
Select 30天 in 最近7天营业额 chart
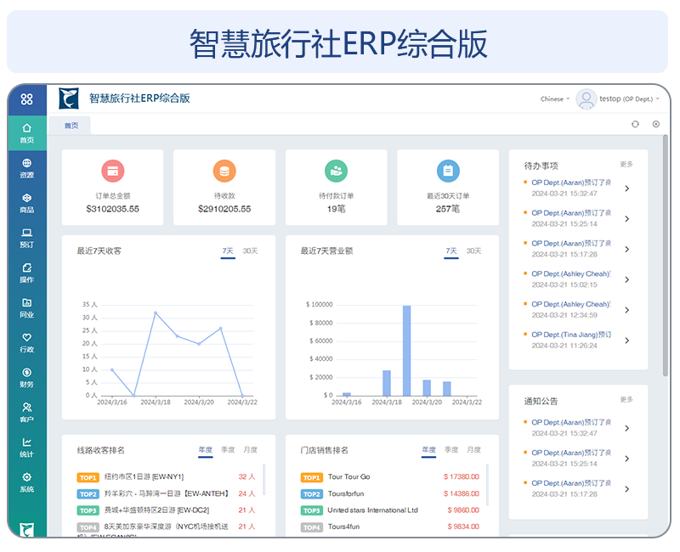point(474,251)
